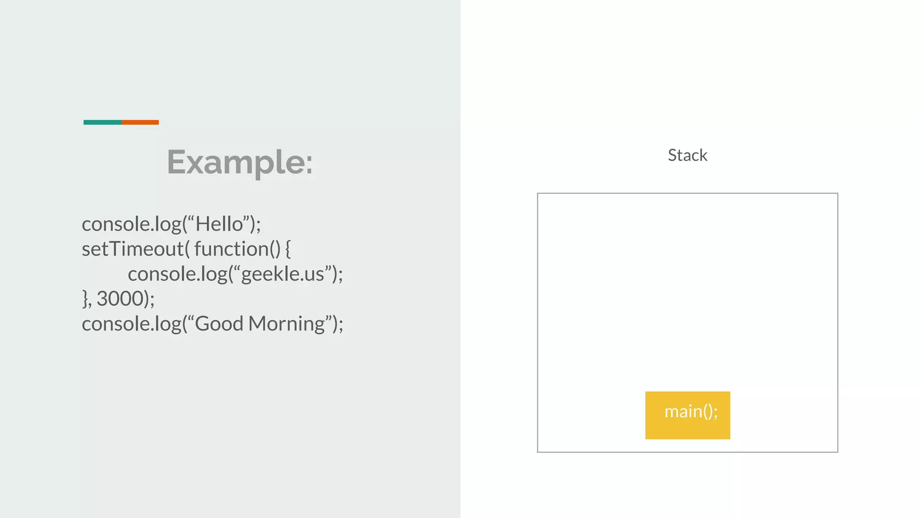Click "console.log" at the start of the last line

click(x=131, y=324)
